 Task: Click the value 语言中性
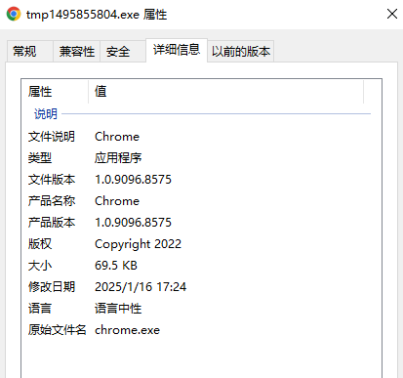118,309
